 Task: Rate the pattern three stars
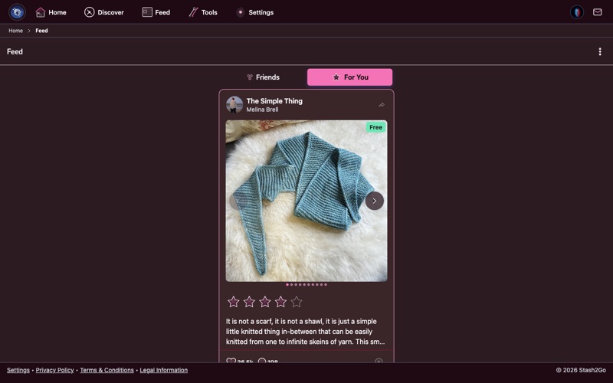point(264,302)
